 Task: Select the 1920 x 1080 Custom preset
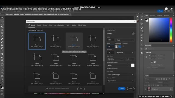(x=37, y=41)
